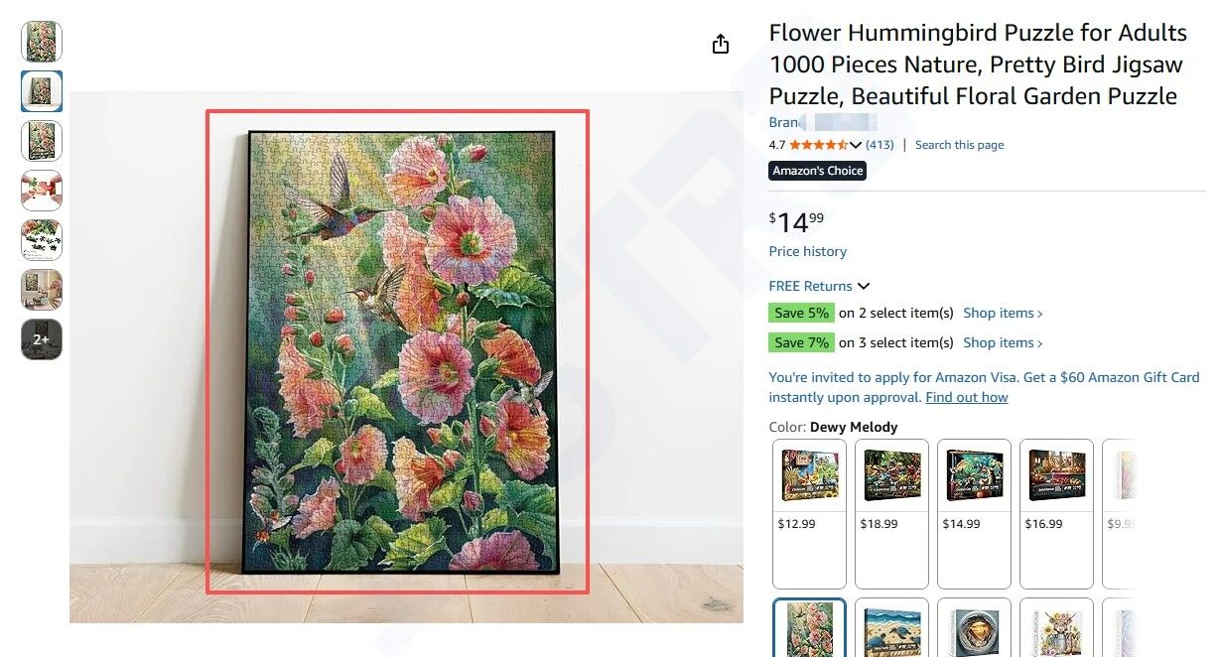The width and height of the screenshot is (1220, 657).
Task: Click the Search this page link
Action: point(959,145)
